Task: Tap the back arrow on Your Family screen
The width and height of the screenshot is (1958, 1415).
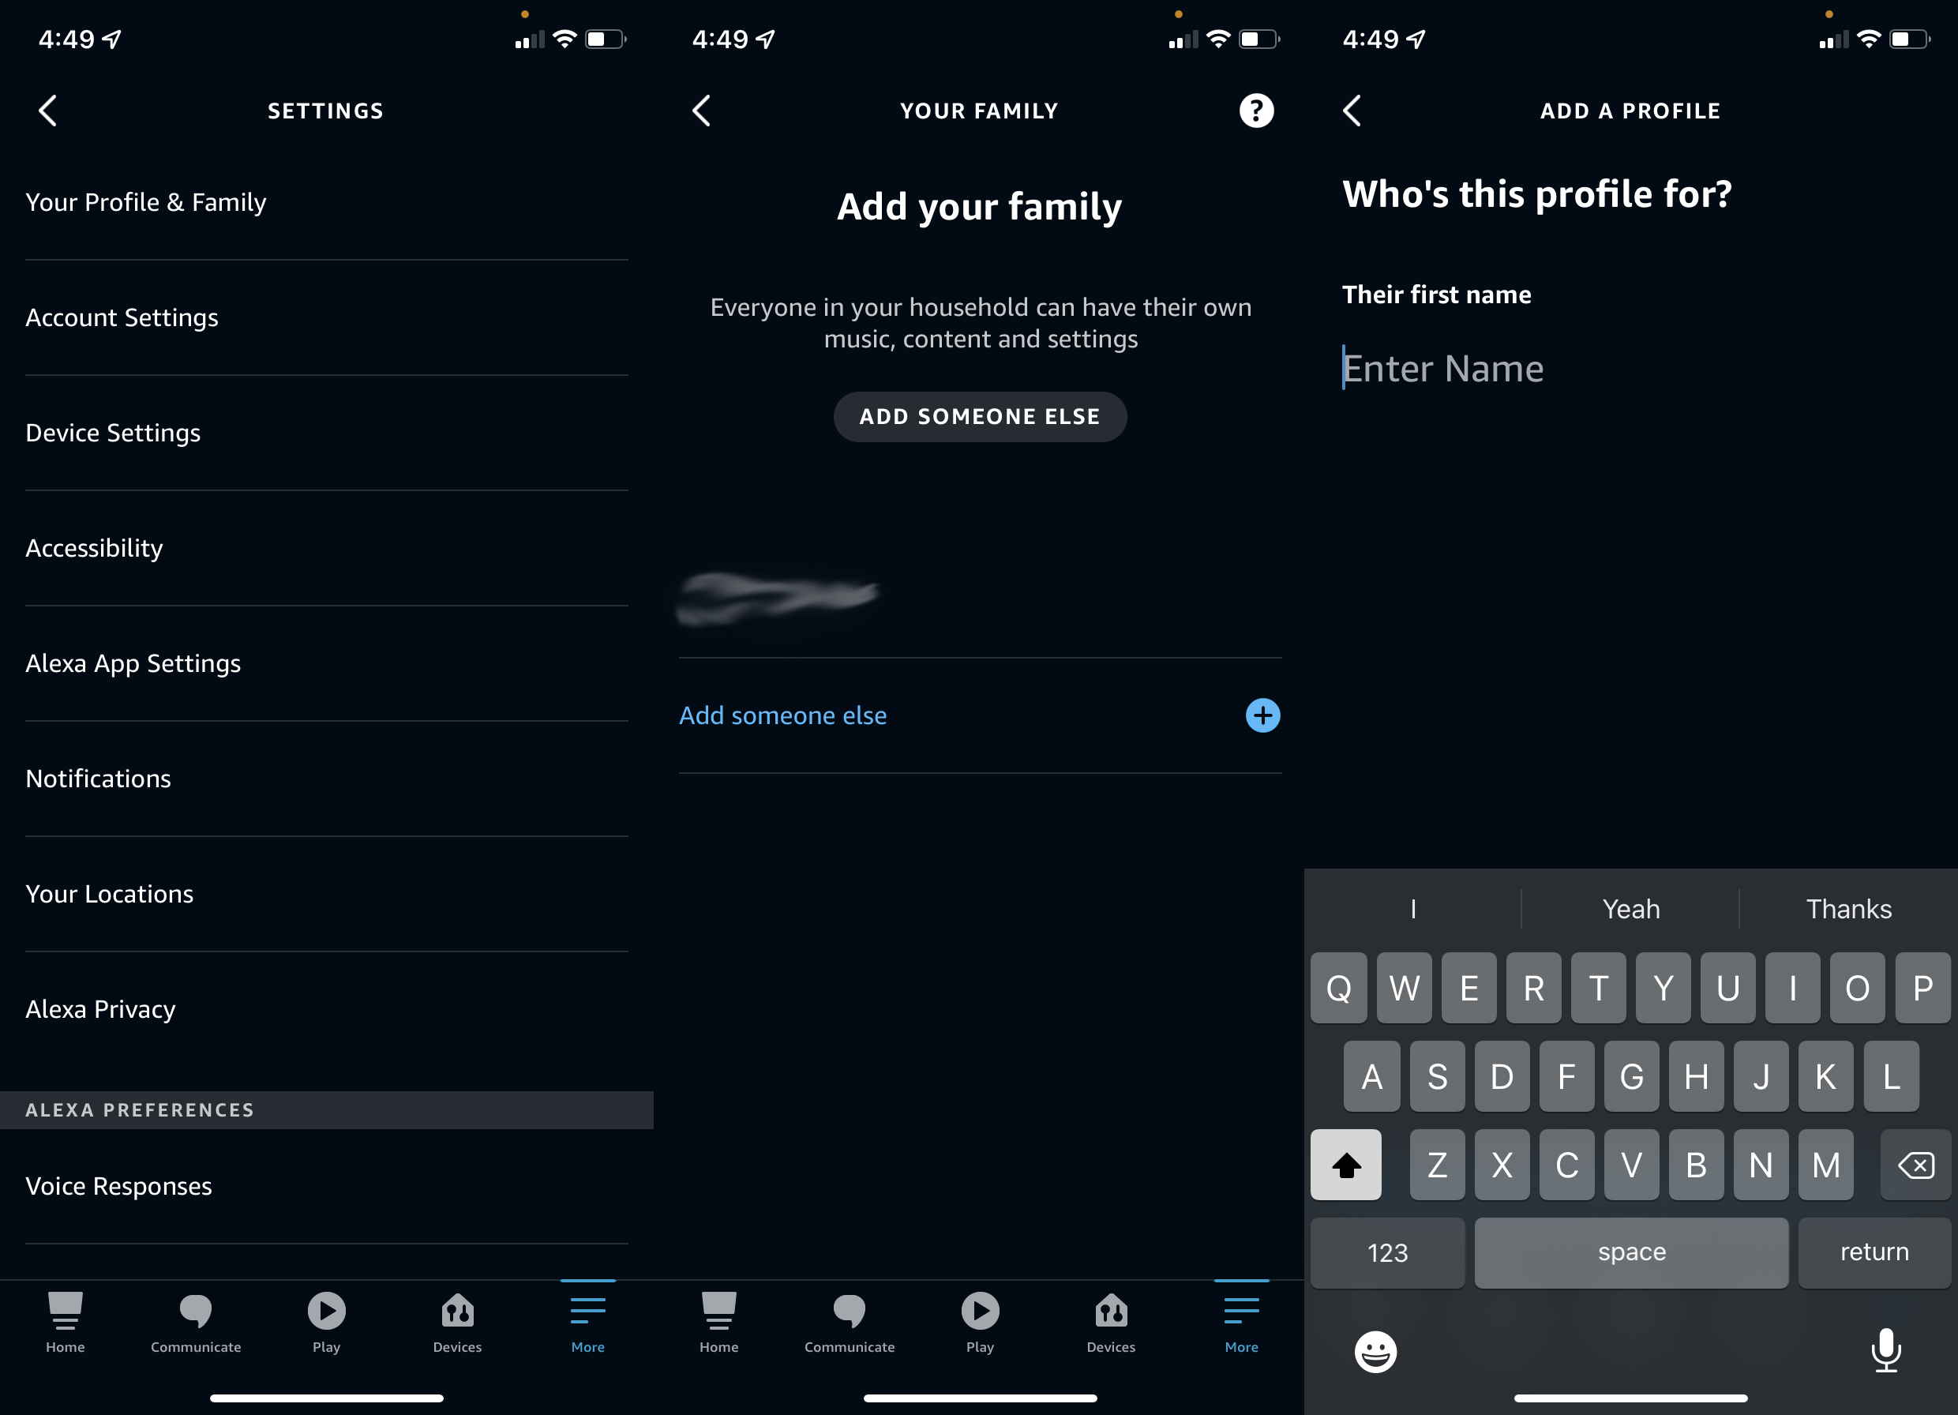Action: coord(705,110)
